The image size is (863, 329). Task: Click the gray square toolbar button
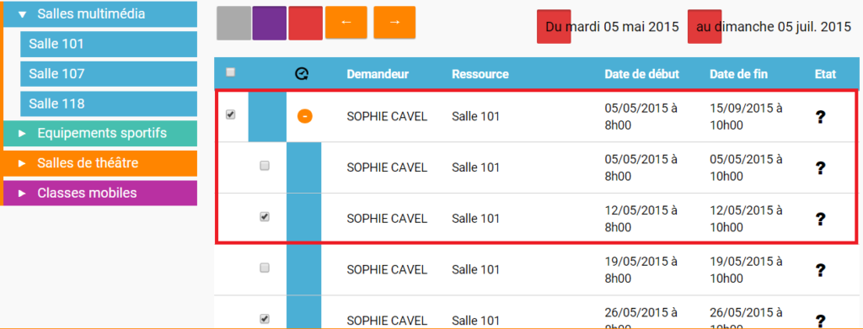[x=234, y=23]
